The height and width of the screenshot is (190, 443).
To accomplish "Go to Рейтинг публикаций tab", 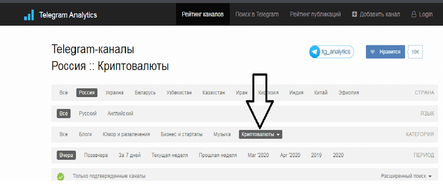I will [315, 14].
